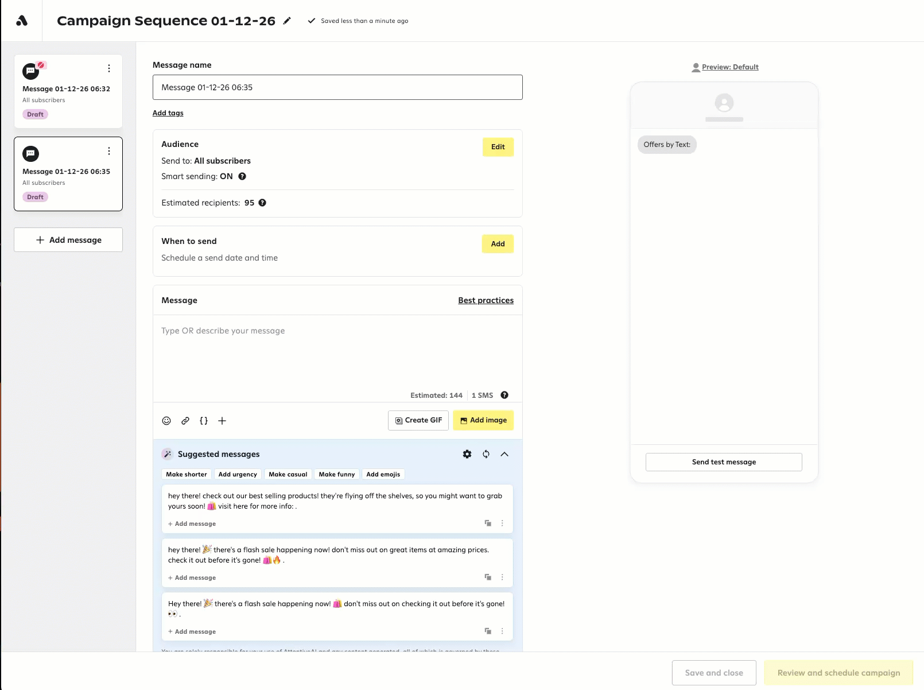Image resolution: width=924 pixels, height=690 pixels.
Task: Open the Best practices link
Action: pyautogui.click(x=486, y=300)
